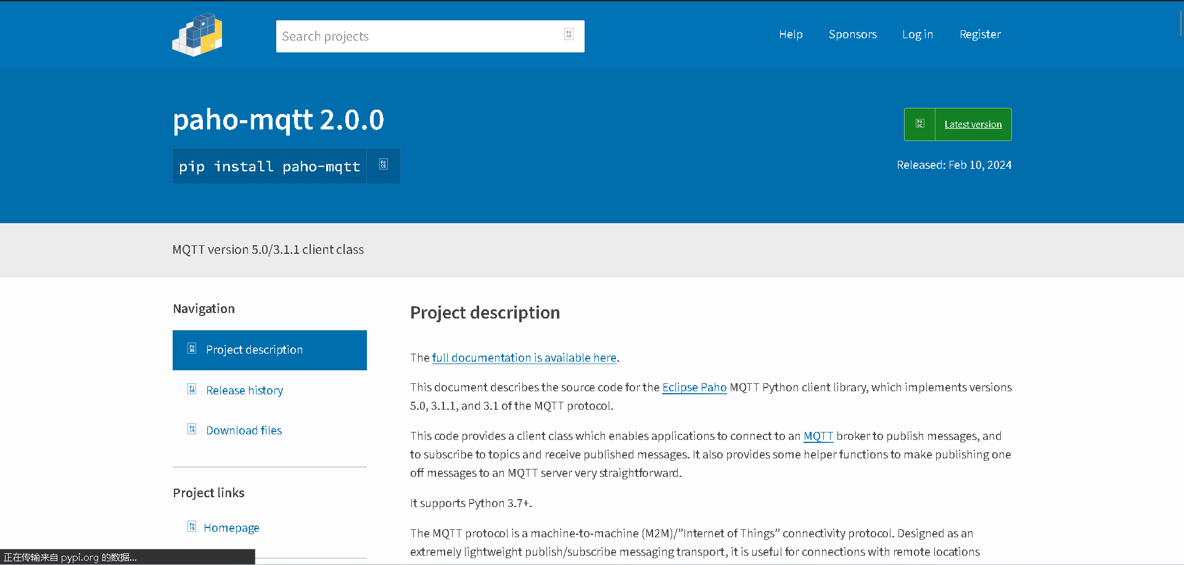Click the PyPI logo

click(x=197, y=35)
